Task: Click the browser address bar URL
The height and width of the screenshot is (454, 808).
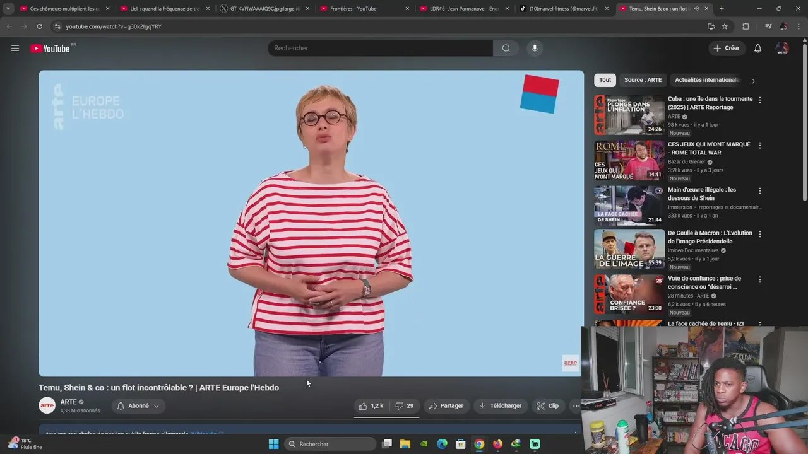Action: (x=114, y=26)
